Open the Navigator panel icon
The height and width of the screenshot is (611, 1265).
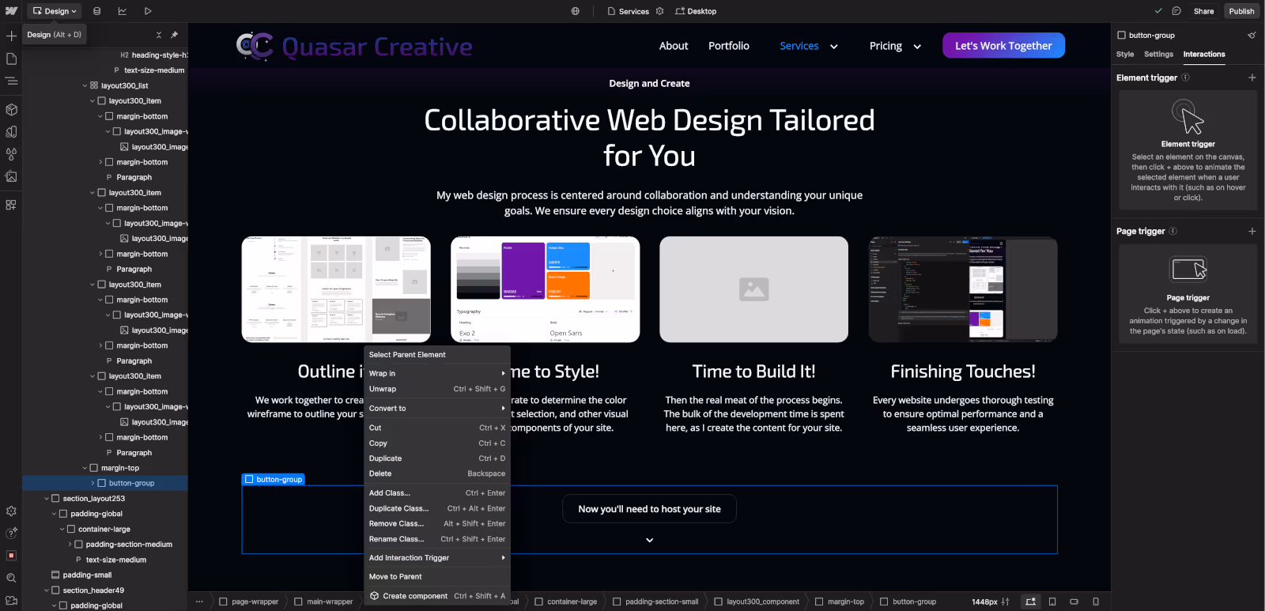pos(11,81)
